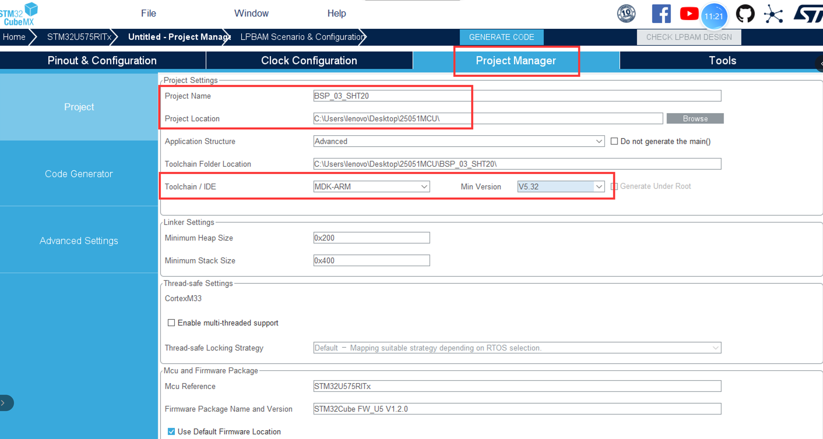Screen dimensions: 823x439
Task: Enable multi-threaded support checkbox
Action: (171, 323)
